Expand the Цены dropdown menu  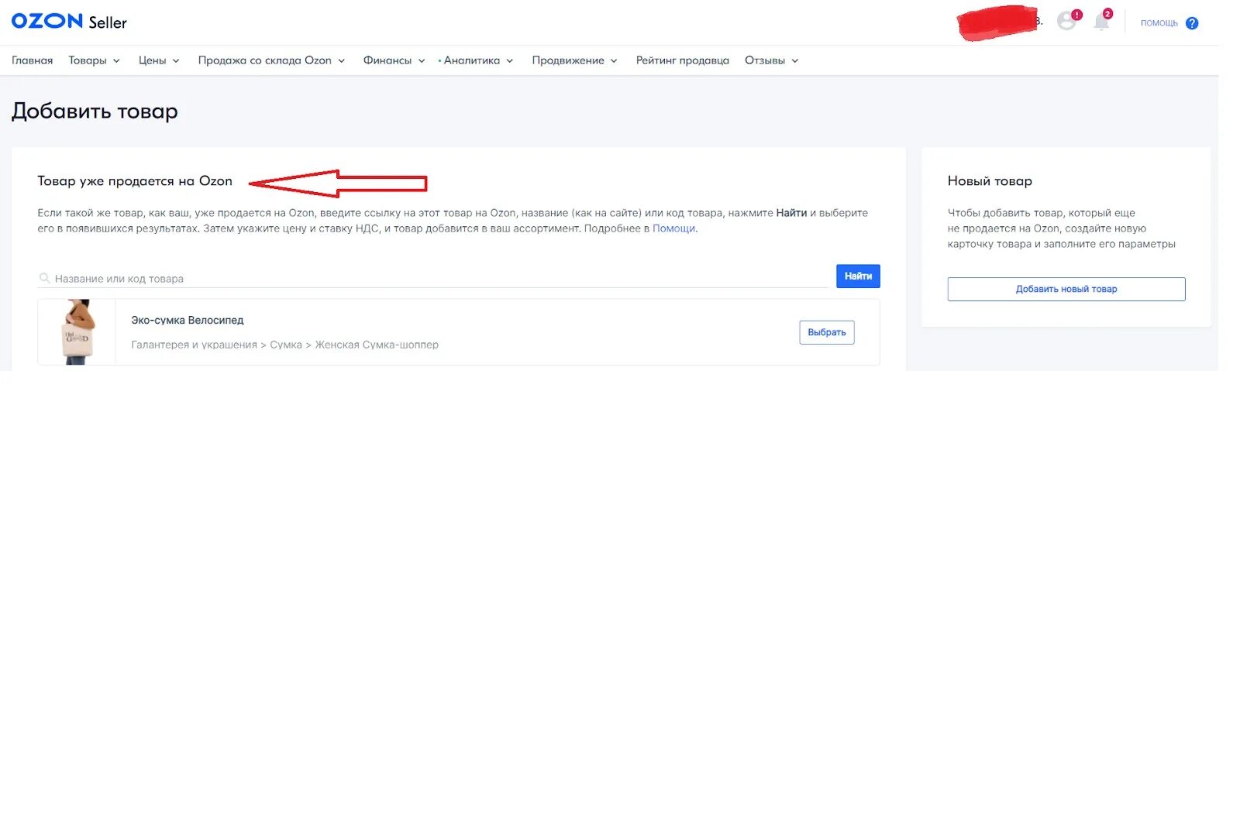pyautogui.click(x=159, y=60)
